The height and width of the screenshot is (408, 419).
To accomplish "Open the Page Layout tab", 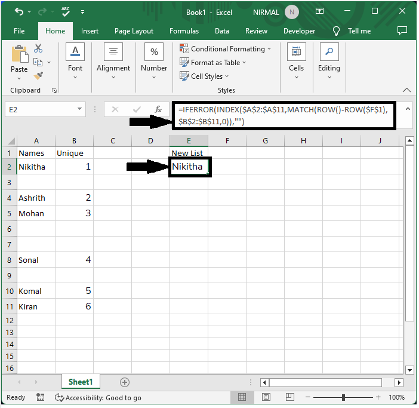I will point(134,31).
